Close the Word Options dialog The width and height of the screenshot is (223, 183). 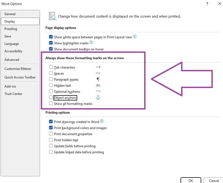click(x=220, y=4)
